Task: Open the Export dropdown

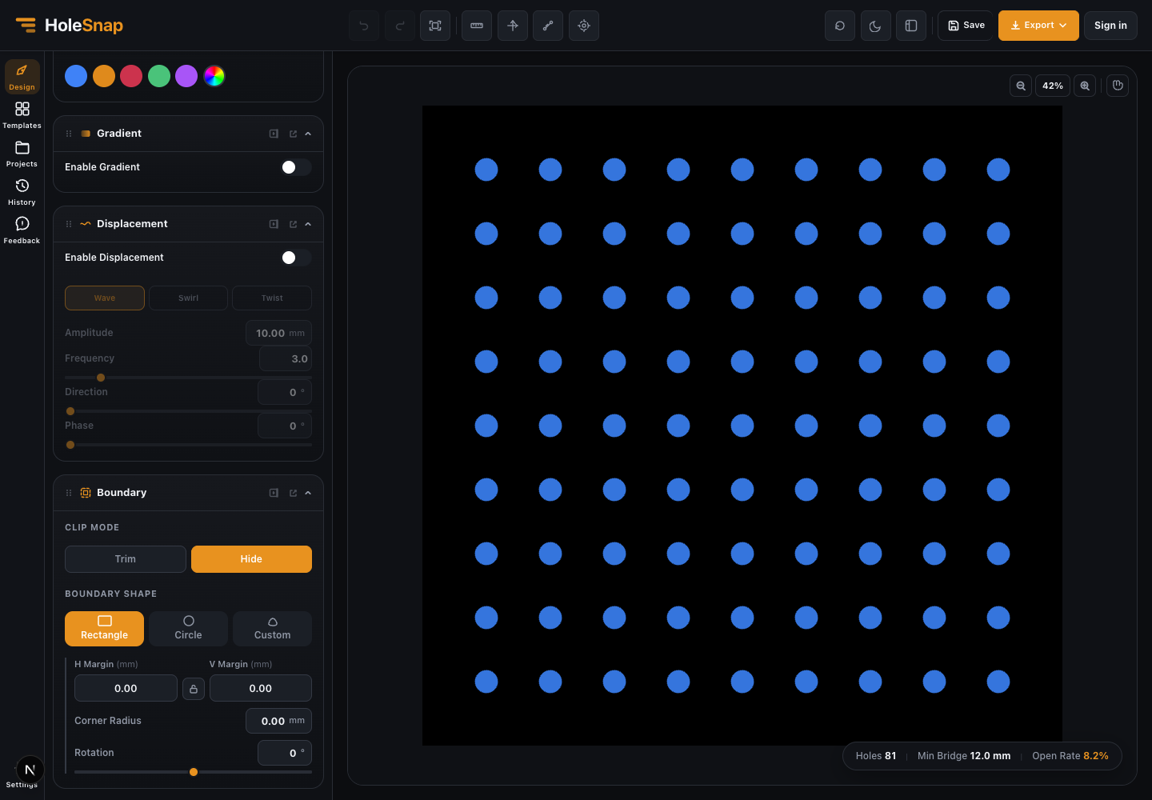Action: 1038,26
